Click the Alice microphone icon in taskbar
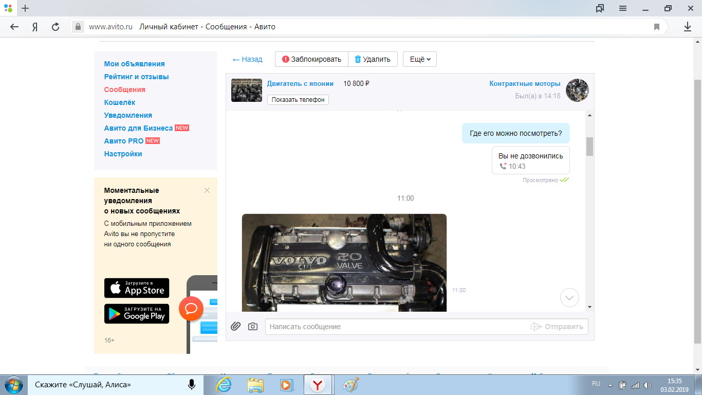 (191, 384)
